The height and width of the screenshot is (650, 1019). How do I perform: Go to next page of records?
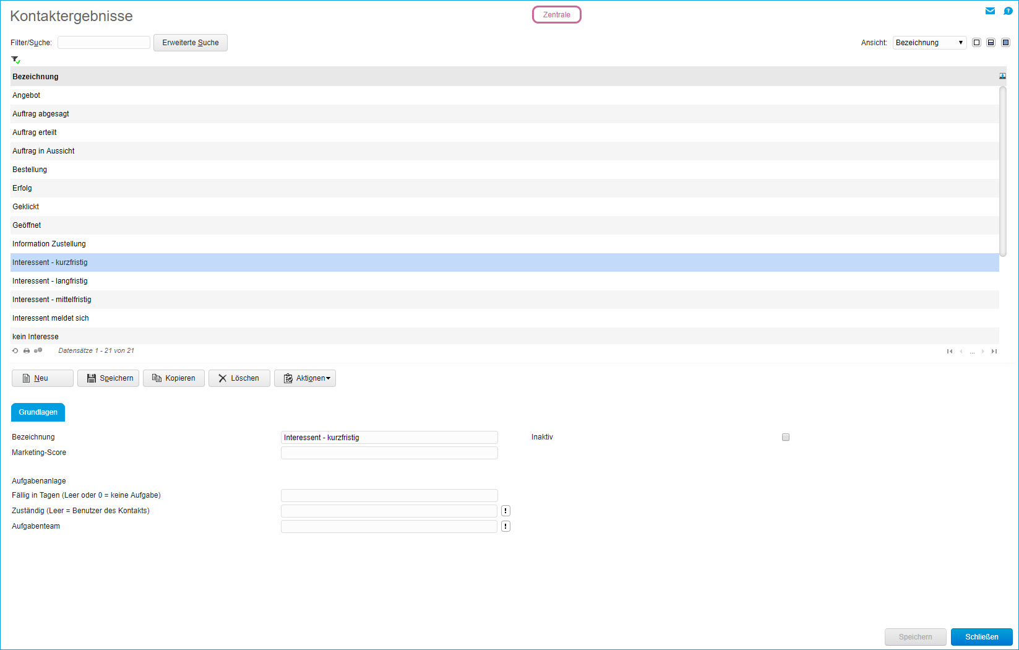pyautogui.click(x=982, y=351)
